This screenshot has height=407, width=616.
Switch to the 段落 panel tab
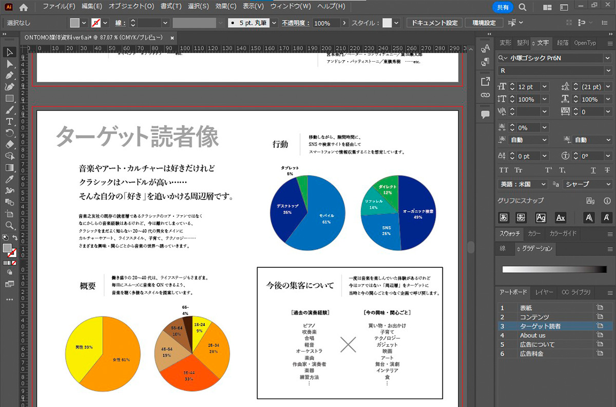tap(562, 43)
